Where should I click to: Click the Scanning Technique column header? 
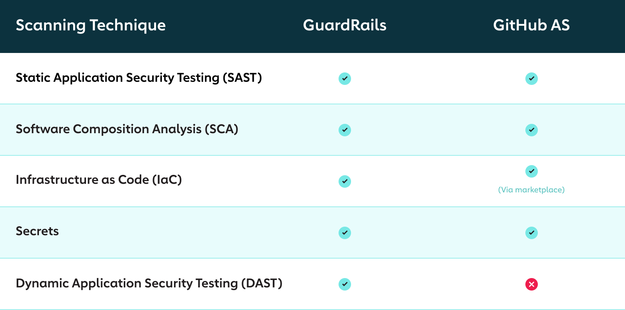[91, 26]
